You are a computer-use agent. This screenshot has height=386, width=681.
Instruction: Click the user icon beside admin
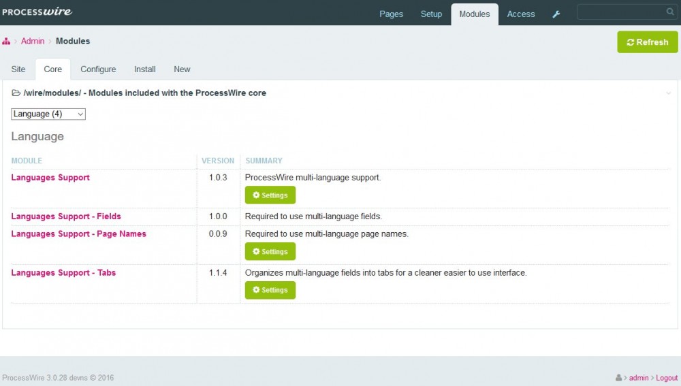(618, 378)
